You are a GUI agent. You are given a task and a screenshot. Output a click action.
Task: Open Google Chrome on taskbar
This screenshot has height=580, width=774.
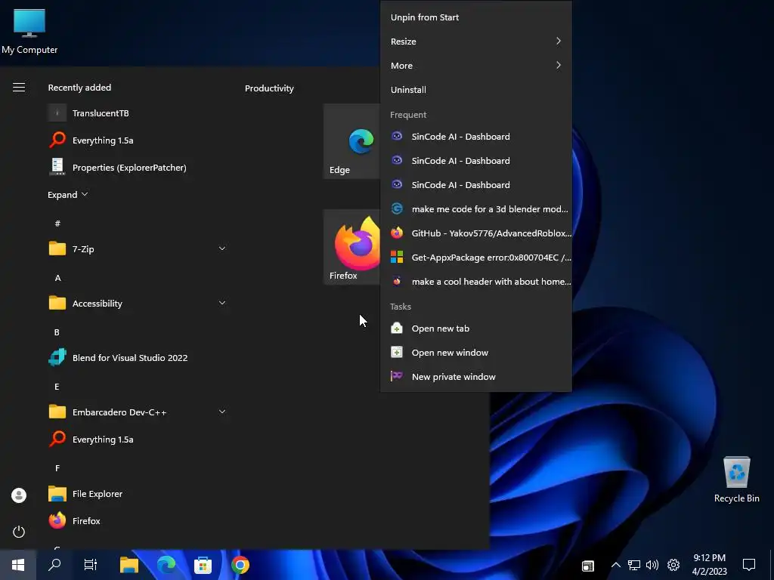point(240,565)
